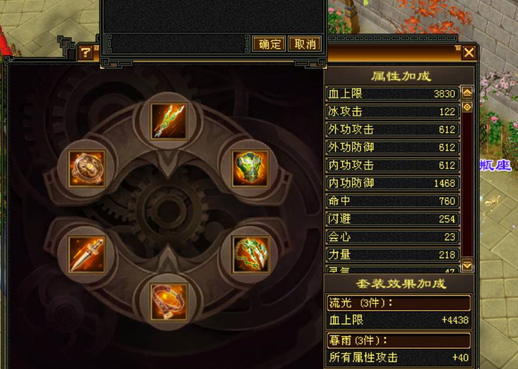The image size is (518, 369).
Task: Click the dialog text input field
Action: click(179, 44)
